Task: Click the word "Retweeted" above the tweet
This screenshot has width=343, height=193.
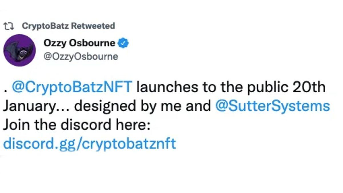Action: [x=93, y=26]
